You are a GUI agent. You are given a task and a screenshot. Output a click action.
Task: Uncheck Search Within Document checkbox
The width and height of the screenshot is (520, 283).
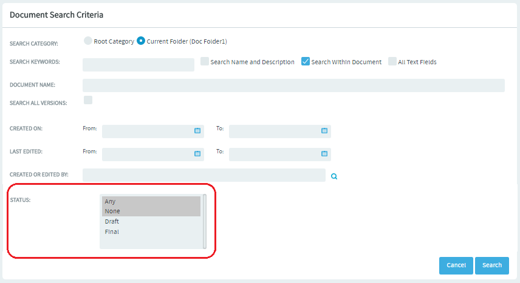(306, 61)
